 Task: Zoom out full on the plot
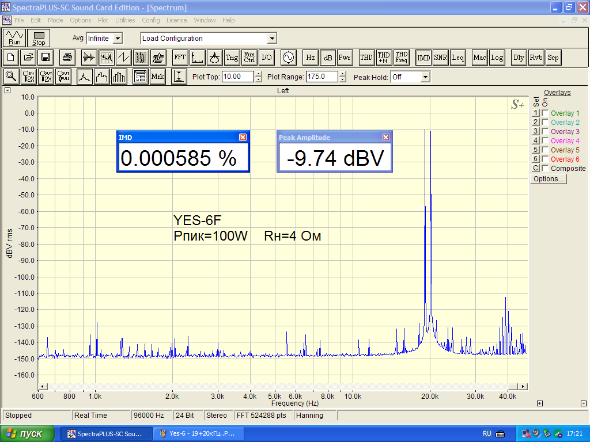[63, 77]
